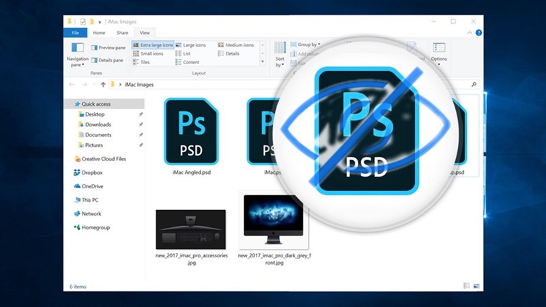546x307 pixels.
Task: Choose Large icons layout
Action: 191,45
